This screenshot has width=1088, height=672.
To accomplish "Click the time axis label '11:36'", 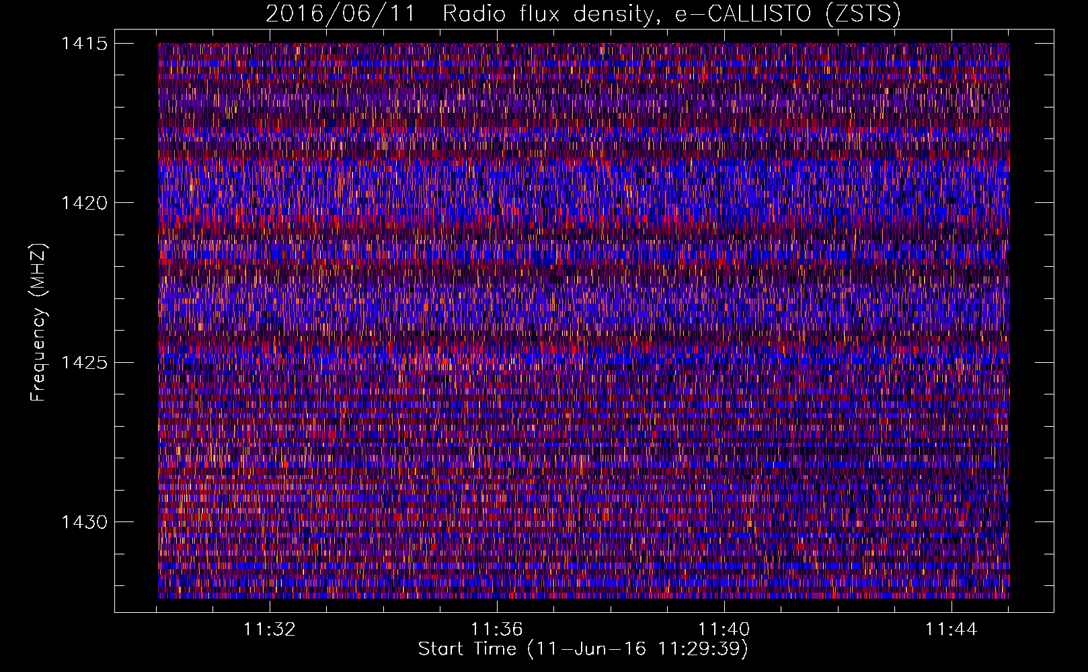I will [497, 630].
